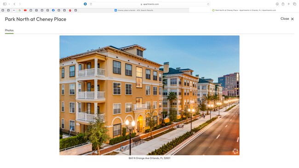
Task: Open the page reader icon in the address field
Action: click(91, 4)
